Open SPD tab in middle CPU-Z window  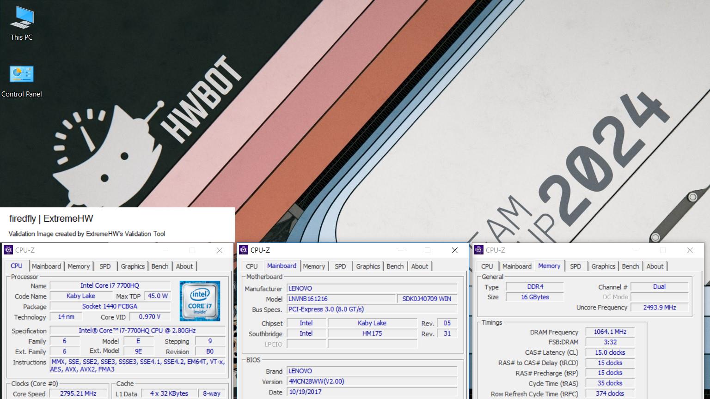click(340, 266)
